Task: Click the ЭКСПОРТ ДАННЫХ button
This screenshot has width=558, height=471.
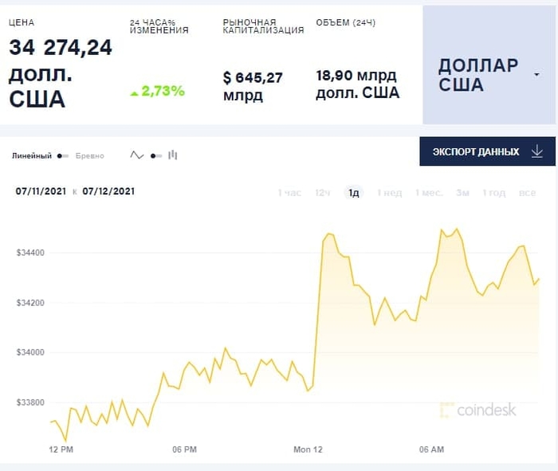Action: [x=487, y=151]
